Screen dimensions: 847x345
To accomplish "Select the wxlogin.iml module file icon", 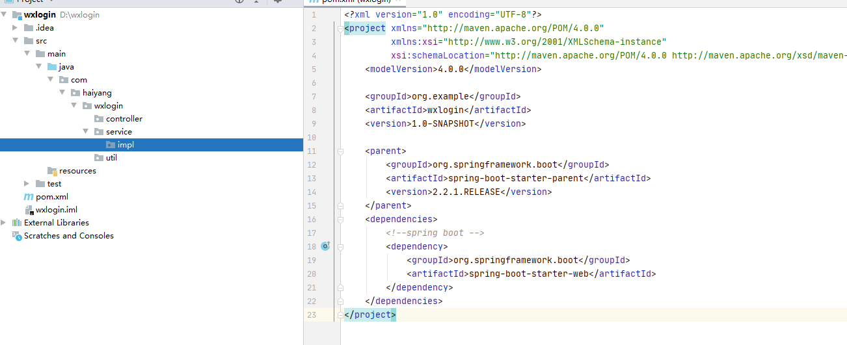I will (x=29, y=210).
